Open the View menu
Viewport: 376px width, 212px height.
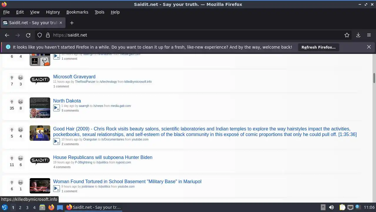(x=35, y=12)
